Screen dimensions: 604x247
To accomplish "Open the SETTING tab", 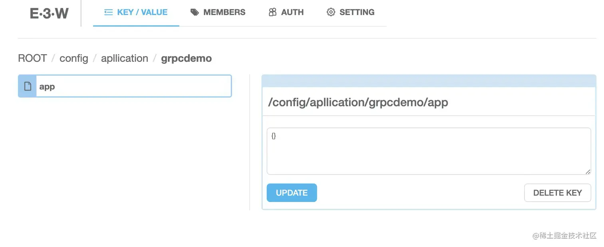I will 357,12.
